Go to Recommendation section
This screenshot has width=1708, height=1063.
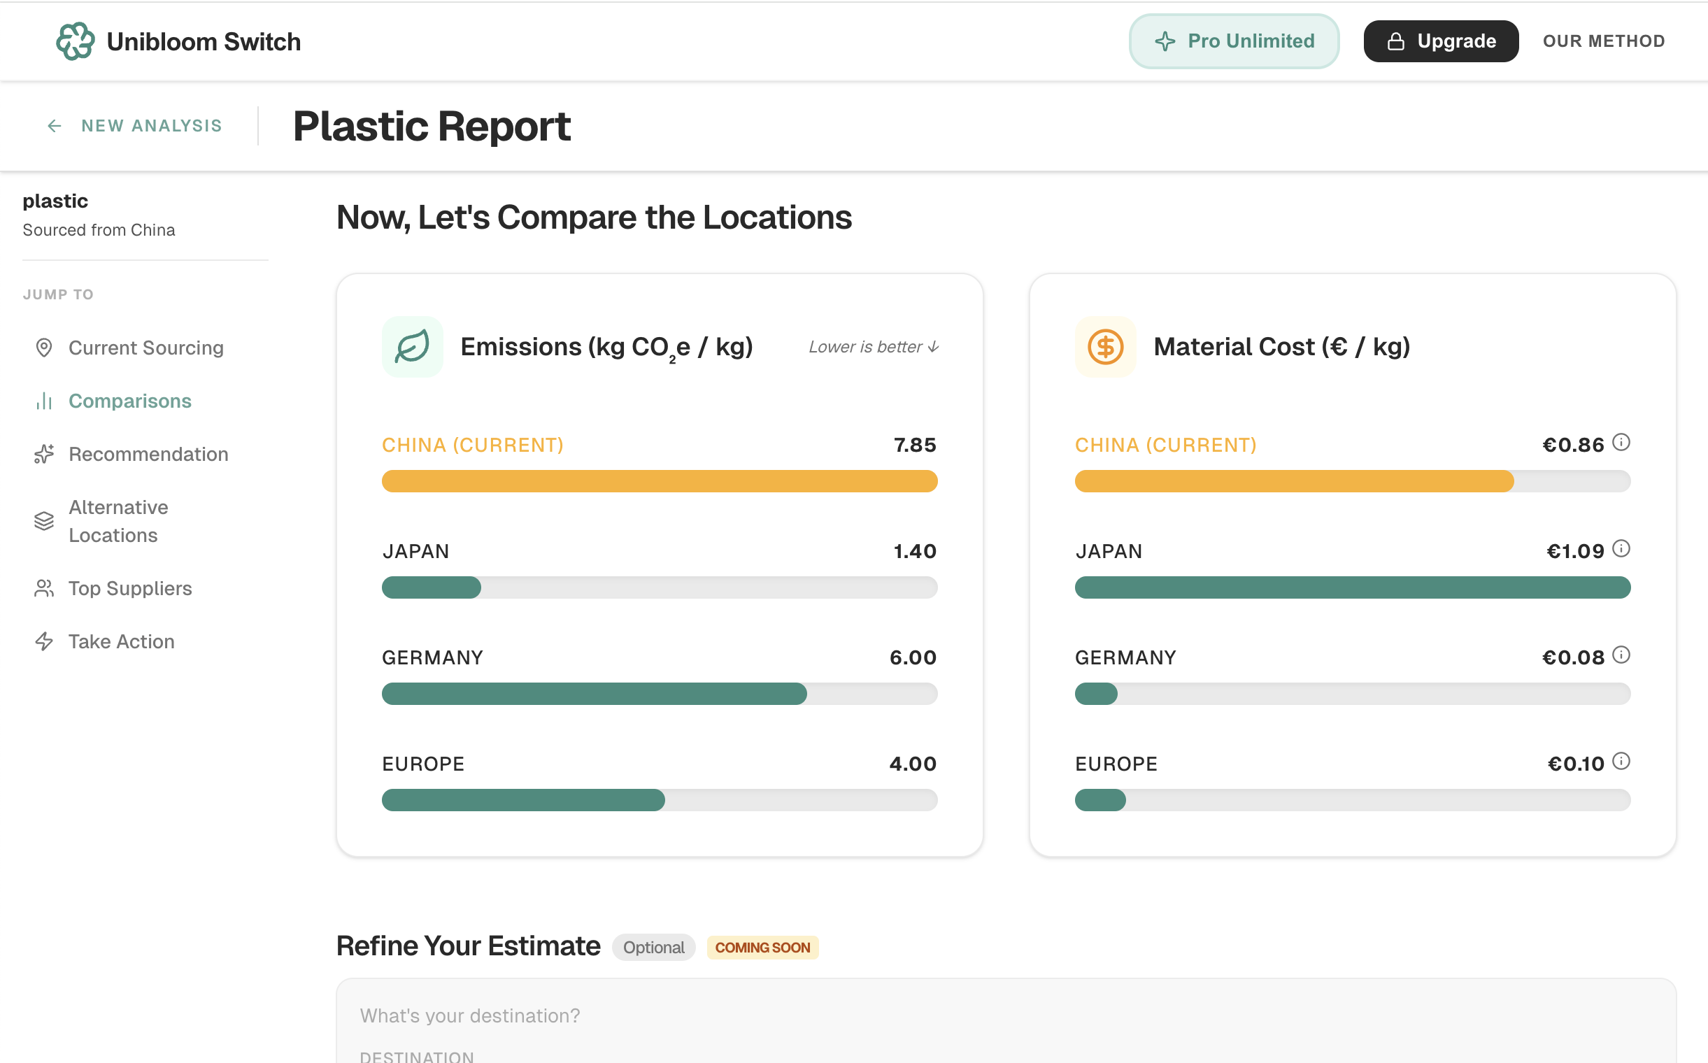click(148, 454)
